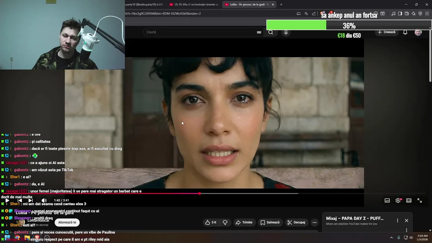
Task: Toggle theater mode on the player
Action: (409, 200)
